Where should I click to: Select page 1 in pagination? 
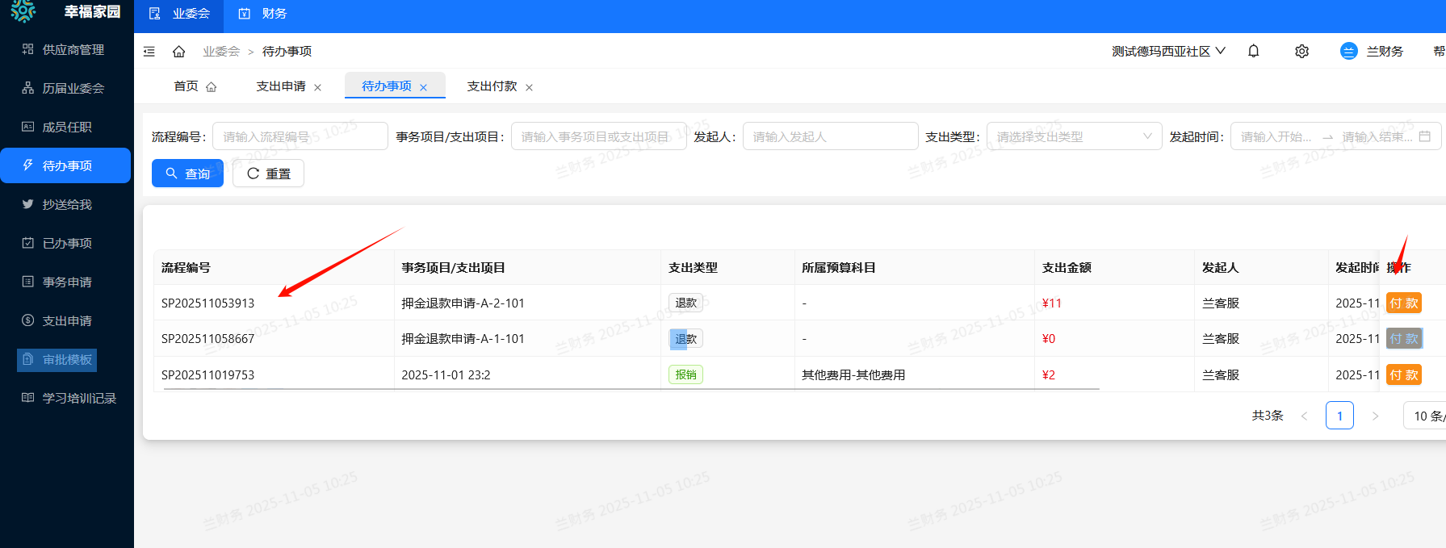(x=1339, y=416)
